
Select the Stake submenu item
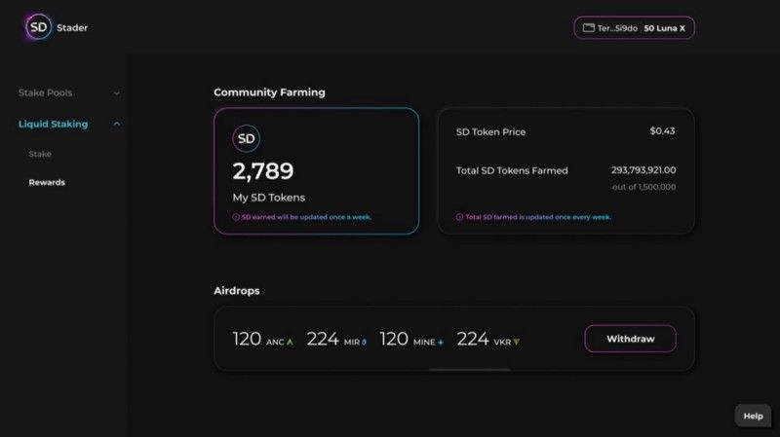pyautogui.click(x=40, y=154)
